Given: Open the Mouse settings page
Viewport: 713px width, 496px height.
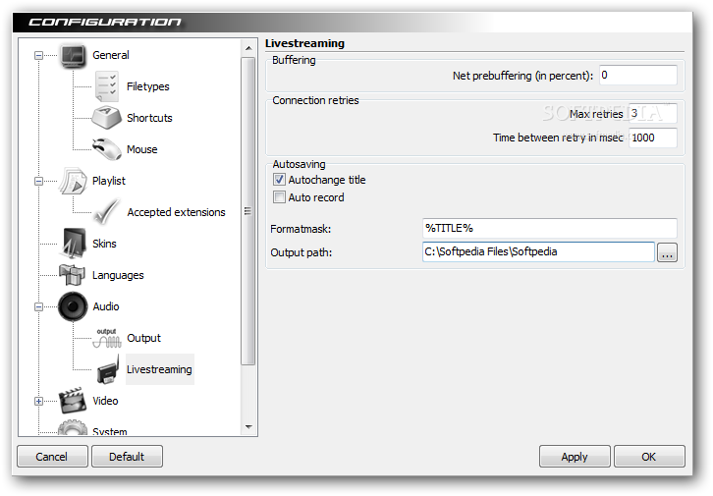Looking at the screenshot, I should [141, 149].
